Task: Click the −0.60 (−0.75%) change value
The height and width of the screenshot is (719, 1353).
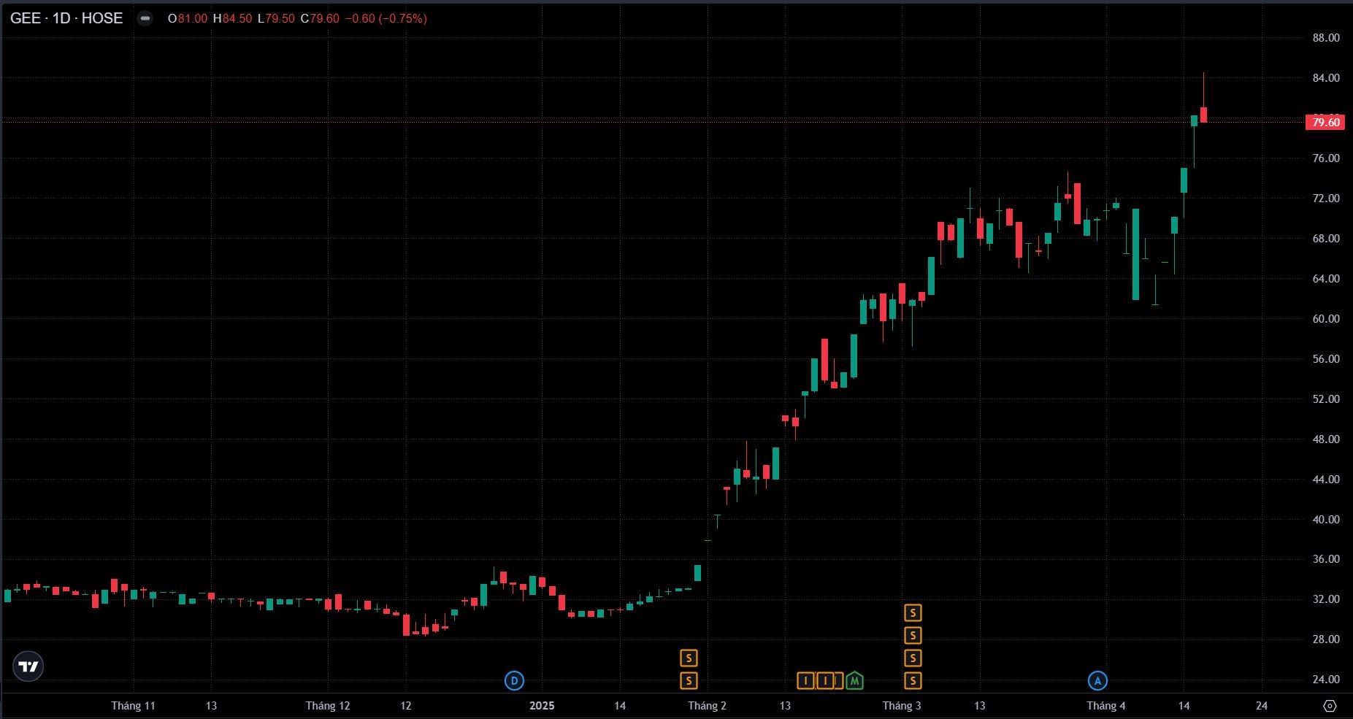Action: click(385, 18)
